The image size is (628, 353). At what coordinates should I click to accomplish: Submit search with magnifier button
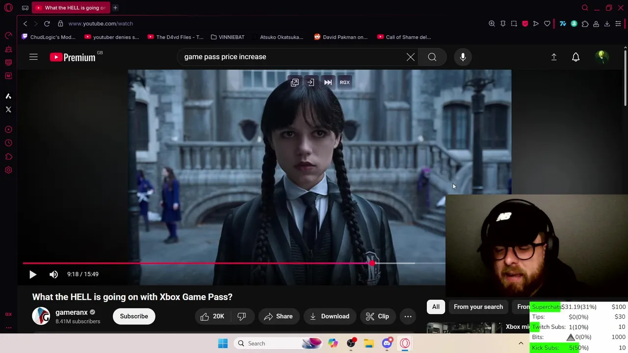coord(432,57)
